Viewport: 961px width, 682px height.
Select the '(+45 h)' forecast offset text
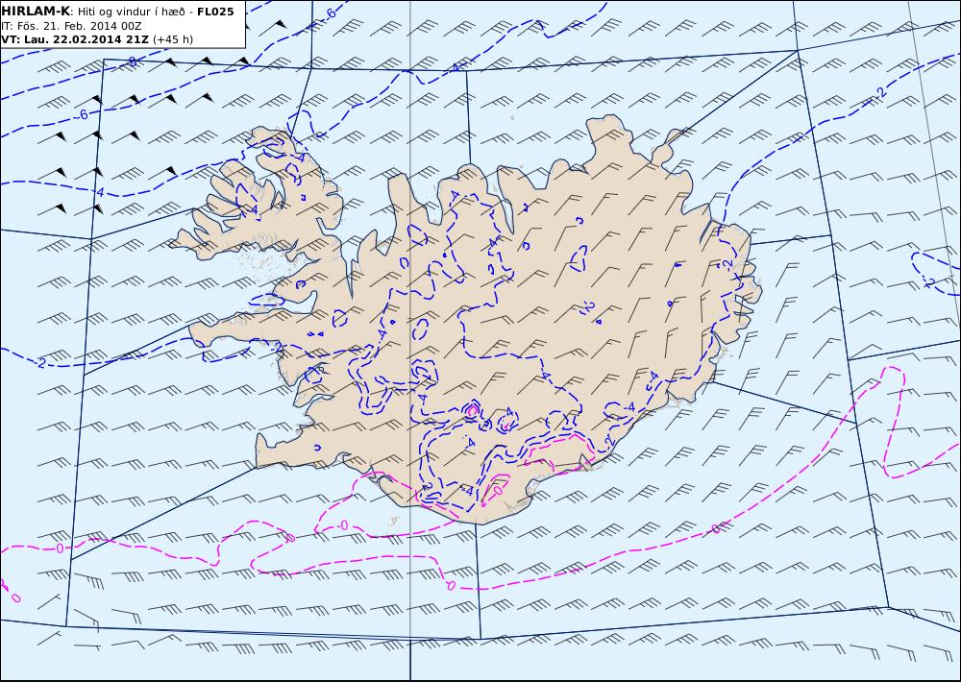173,39
